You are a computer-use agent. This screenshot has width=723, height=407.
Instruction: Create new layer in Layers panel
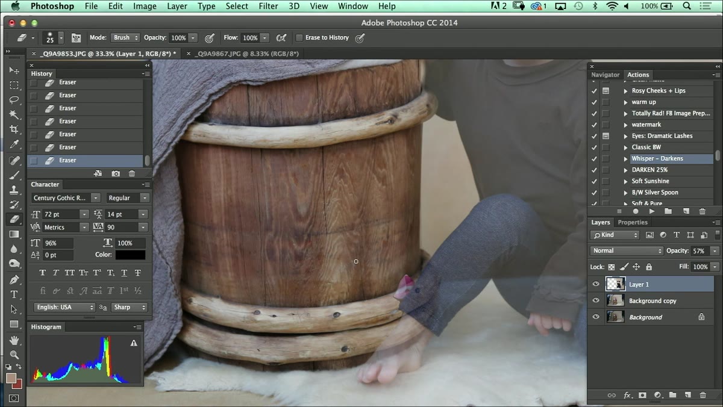tap(687, 396)
